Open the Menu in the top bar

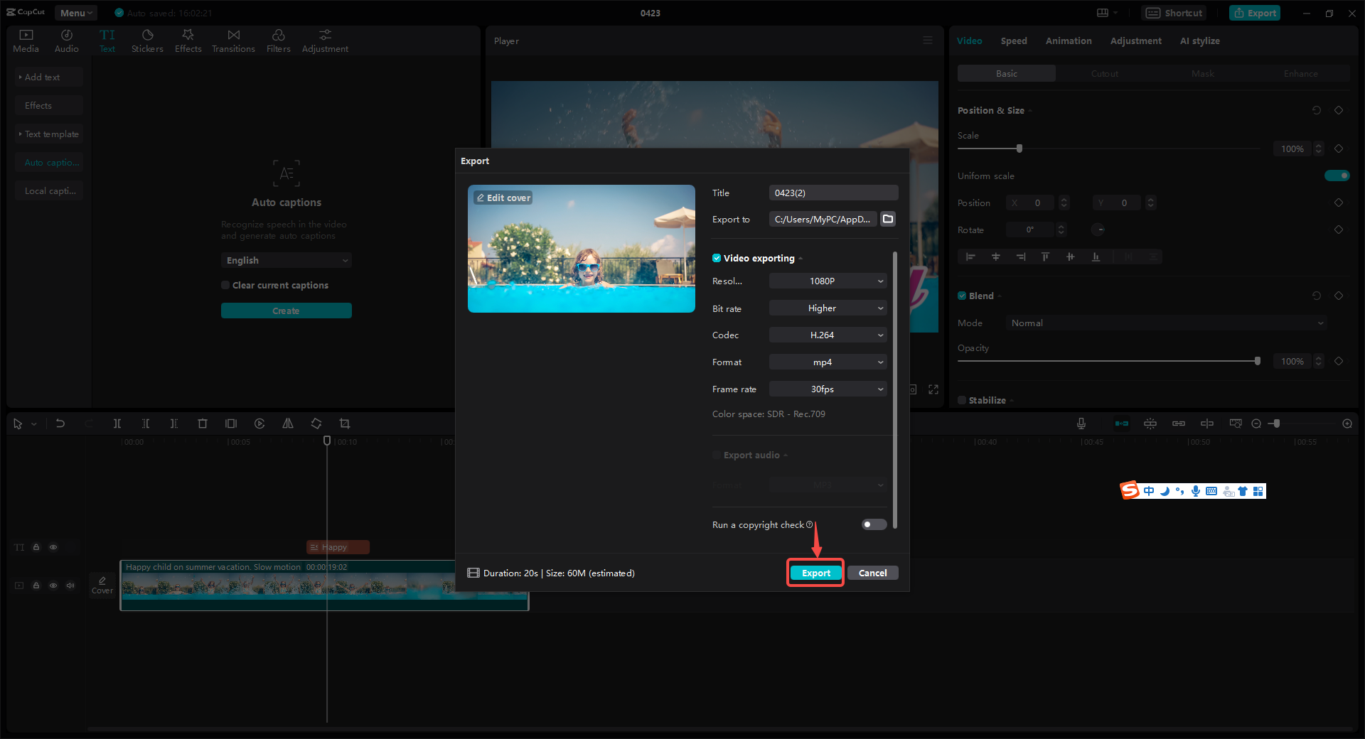point(75,12)
